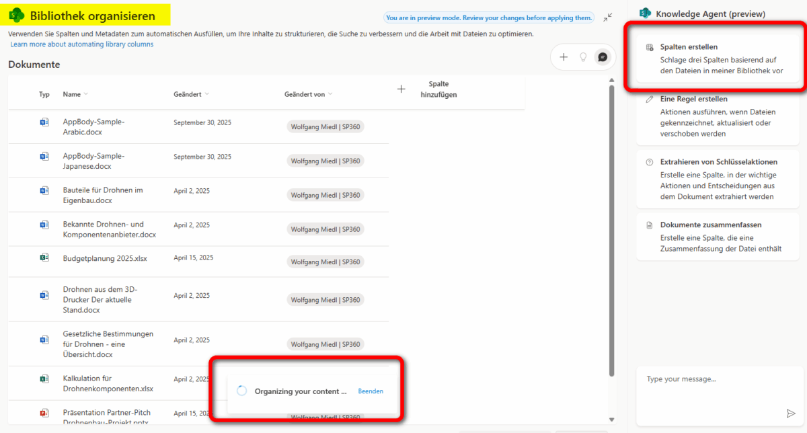Choose the Dokumente zusammenfassen suggestion card

(x=717, y=237)
